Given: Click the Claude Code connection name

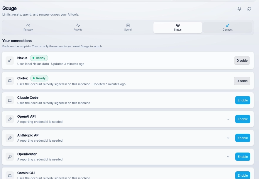Looking at the screenshot, I should pyautogui.click(x=28, y=98).
